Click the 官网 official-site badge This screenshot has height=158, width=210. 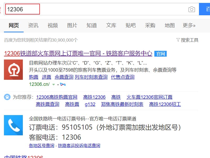pyautogui.click(x=161, y=53)
